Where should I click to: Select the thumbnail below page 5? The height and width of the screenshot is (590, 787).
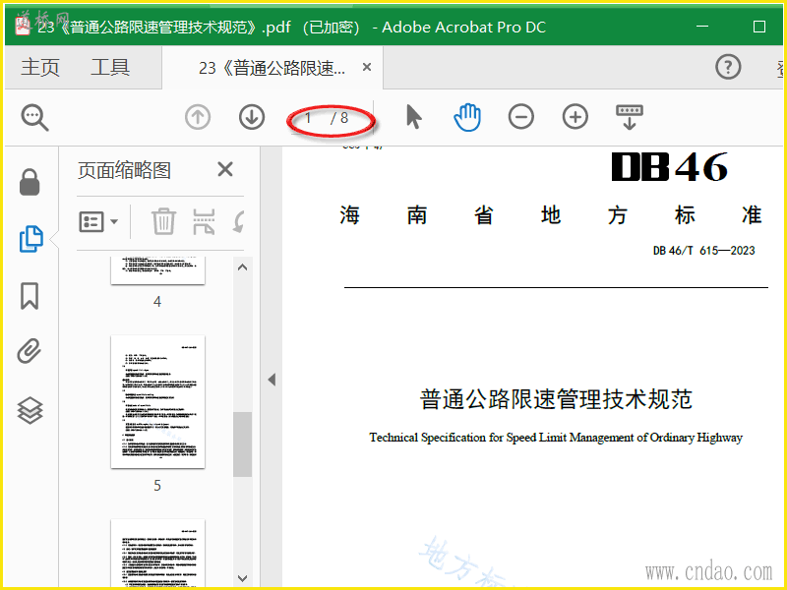coord(157,554)
